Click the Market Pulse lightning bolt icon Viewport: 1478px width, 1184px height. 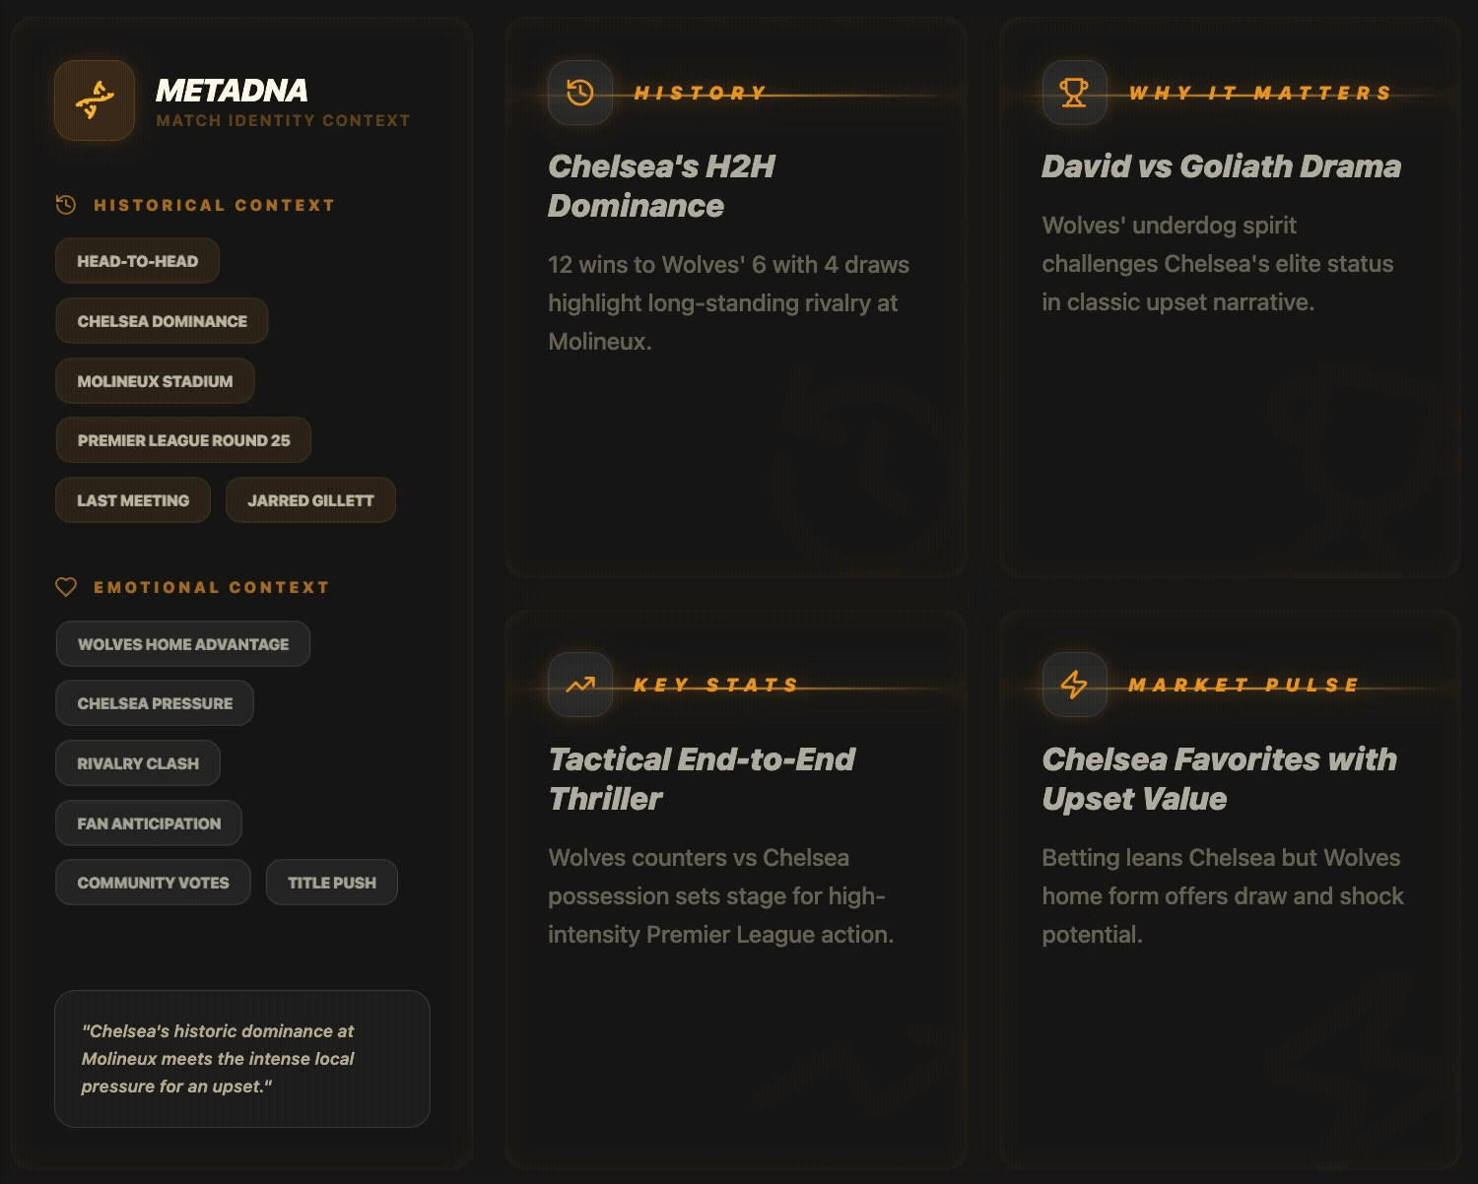pyautogui.click(x=1074, y=685)
